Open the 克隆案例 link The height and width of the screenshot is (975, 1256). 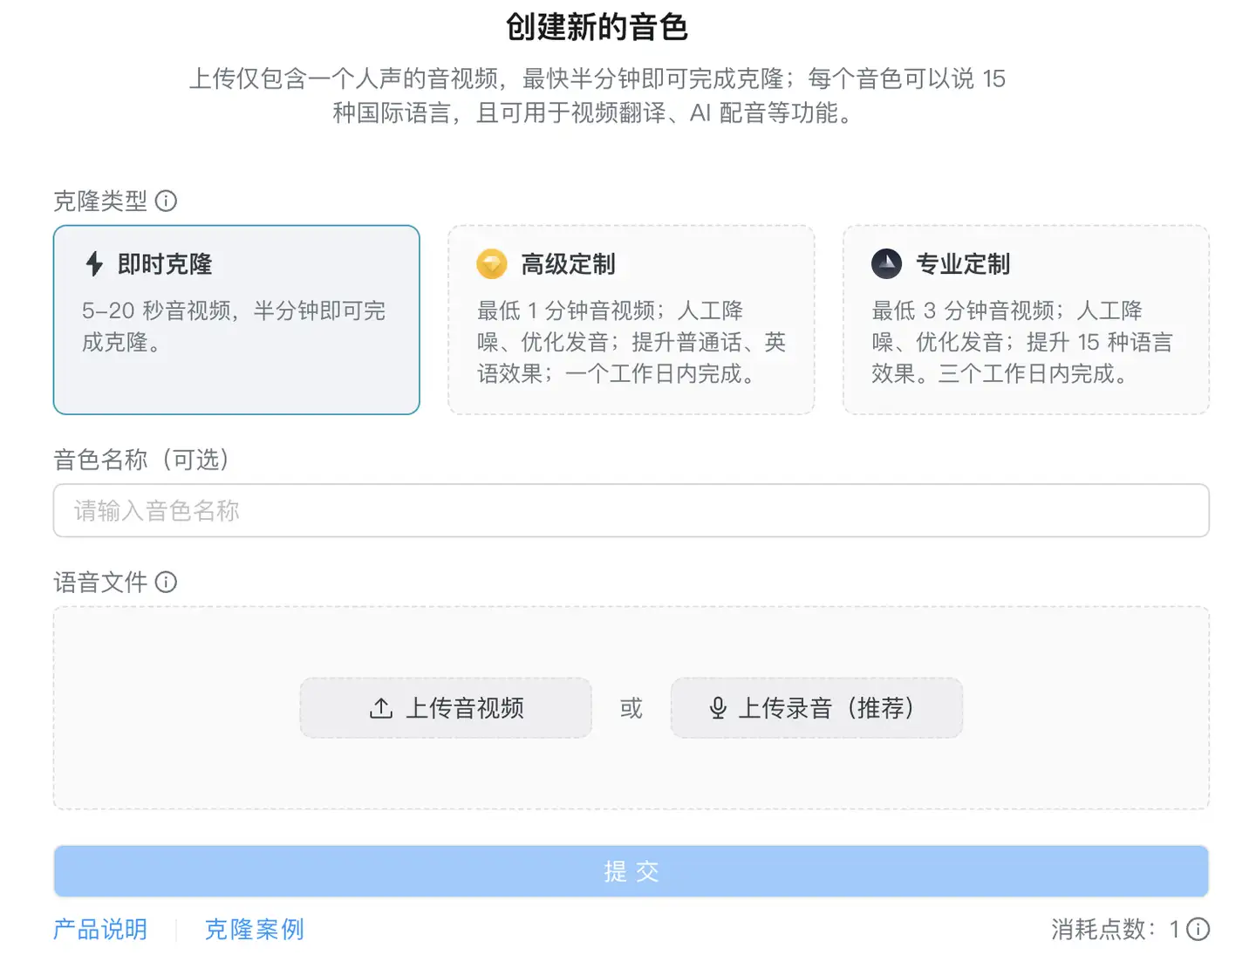point(254,929)
